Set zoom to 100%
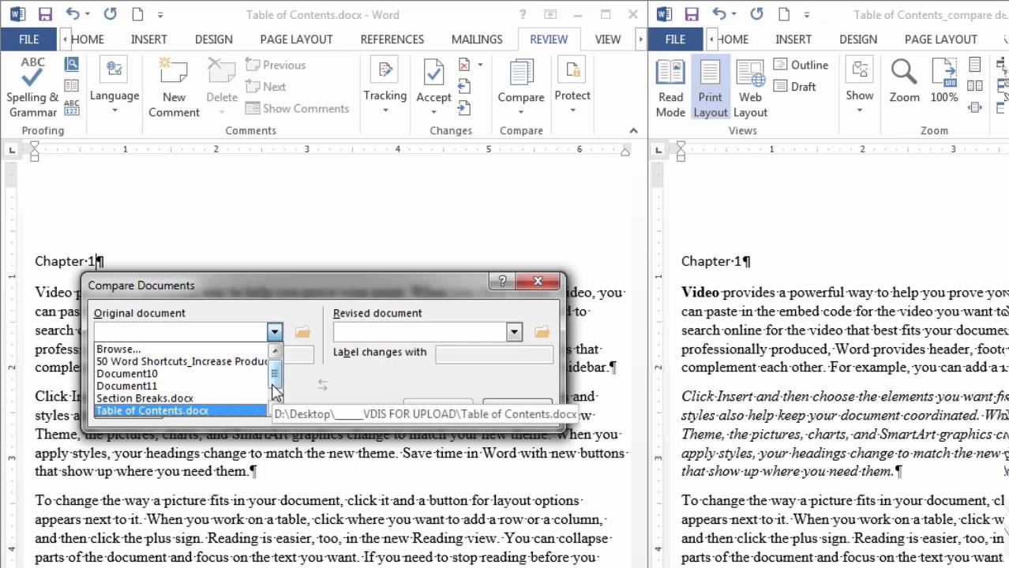 [944, 81]
